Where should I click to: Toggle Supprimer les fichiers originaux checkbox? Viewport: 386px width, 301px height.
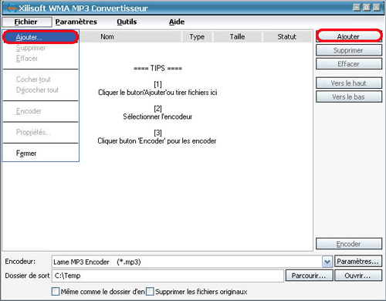pyautogui.click(x=150, y=292)
